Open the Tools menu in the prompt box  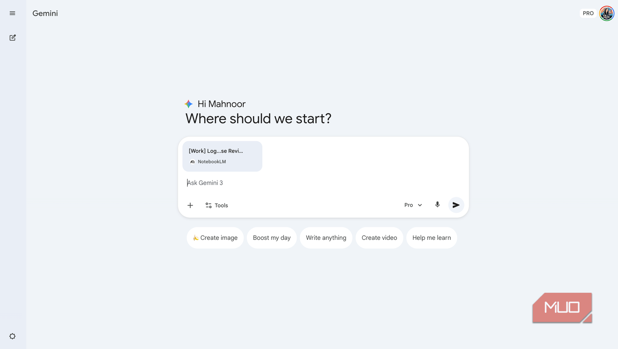point(216,205)
